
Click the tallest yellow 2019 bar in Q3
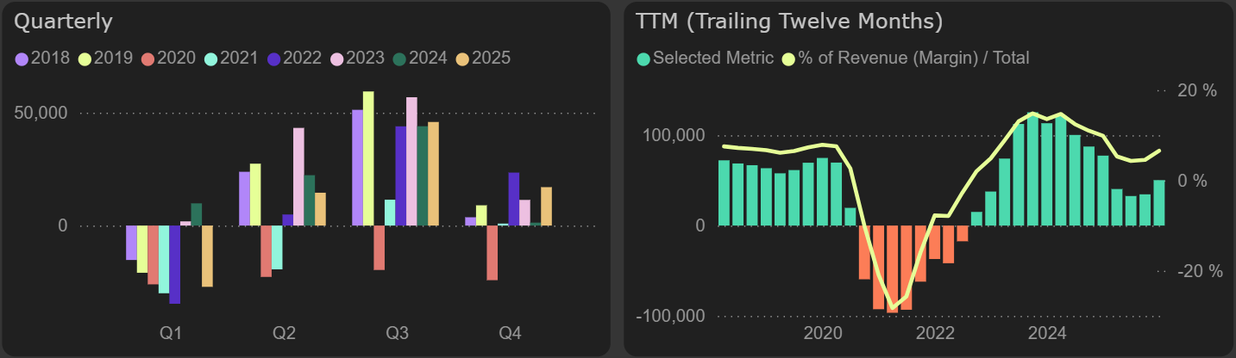[x=368, y=158]
